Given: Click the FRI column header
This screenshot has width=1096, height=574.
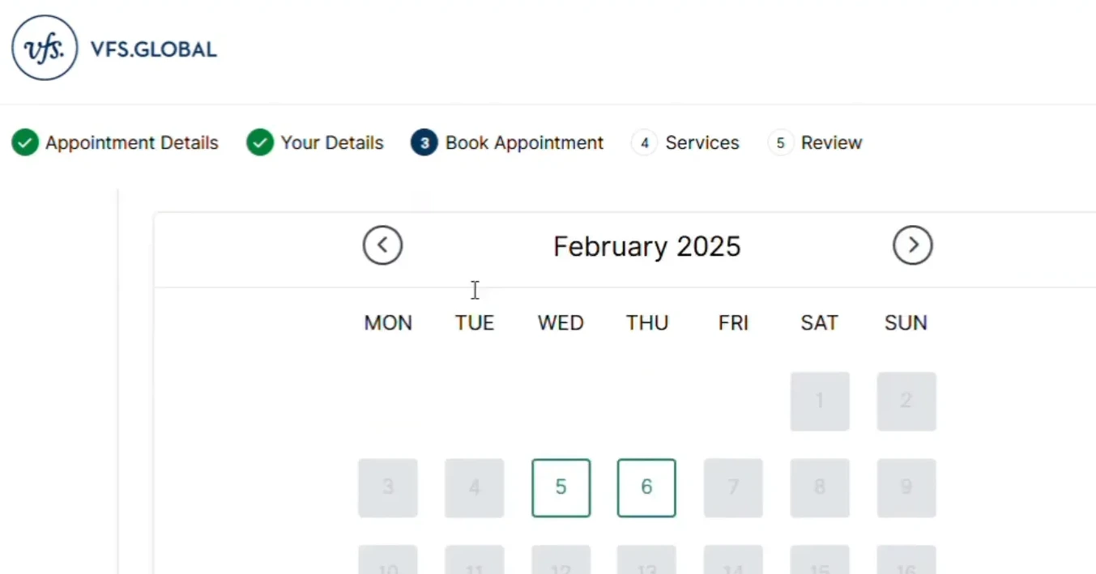Looking at the screenshot, I should point(733,323).
